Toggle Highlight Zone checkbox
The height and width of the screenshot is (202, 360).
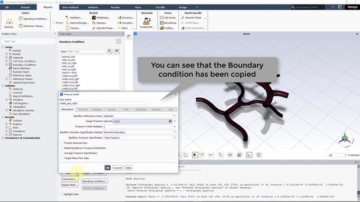click(x=61, y=194)
